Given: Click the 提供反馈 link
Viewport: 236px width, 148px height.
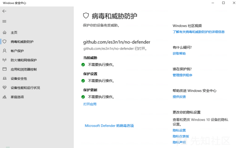Looking at the screenshot, I should [x=179, y=97].
